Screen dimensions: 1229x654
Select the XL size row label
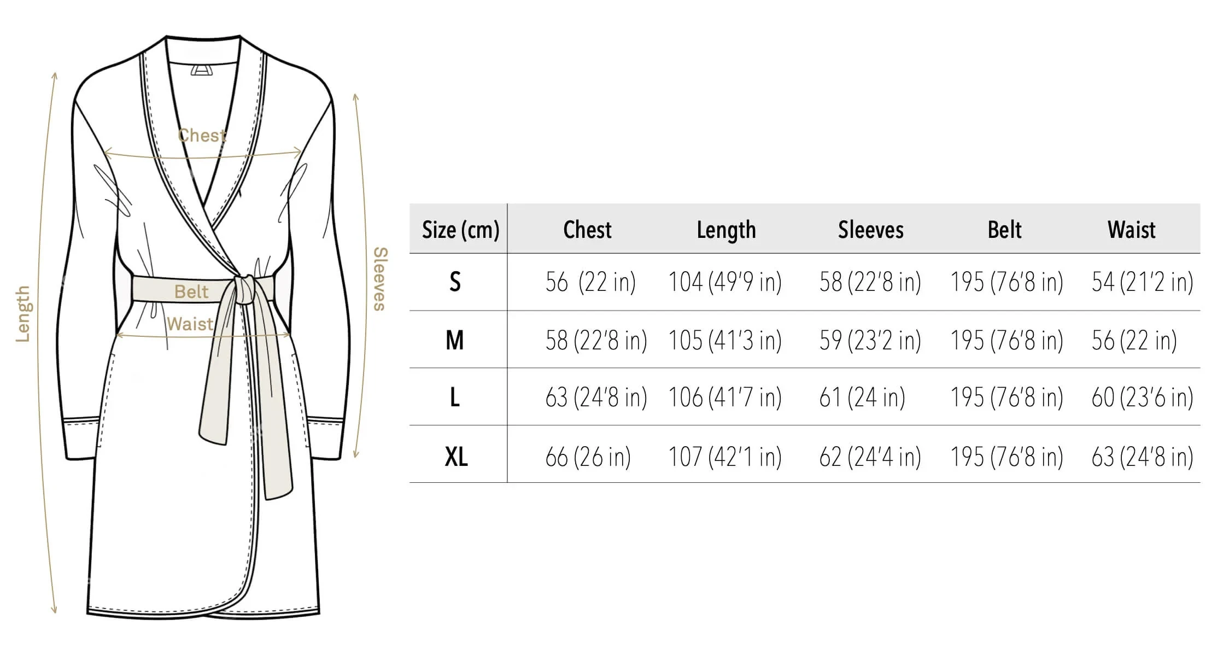point(456,457)
